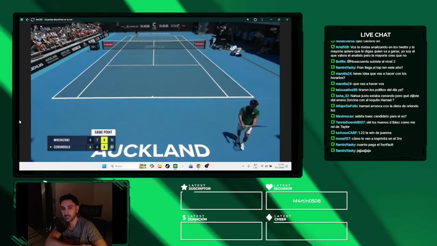The width and height of the screenshot is (437, 246).
Task: Click username bohe_32 in chat
Action: 342,96
